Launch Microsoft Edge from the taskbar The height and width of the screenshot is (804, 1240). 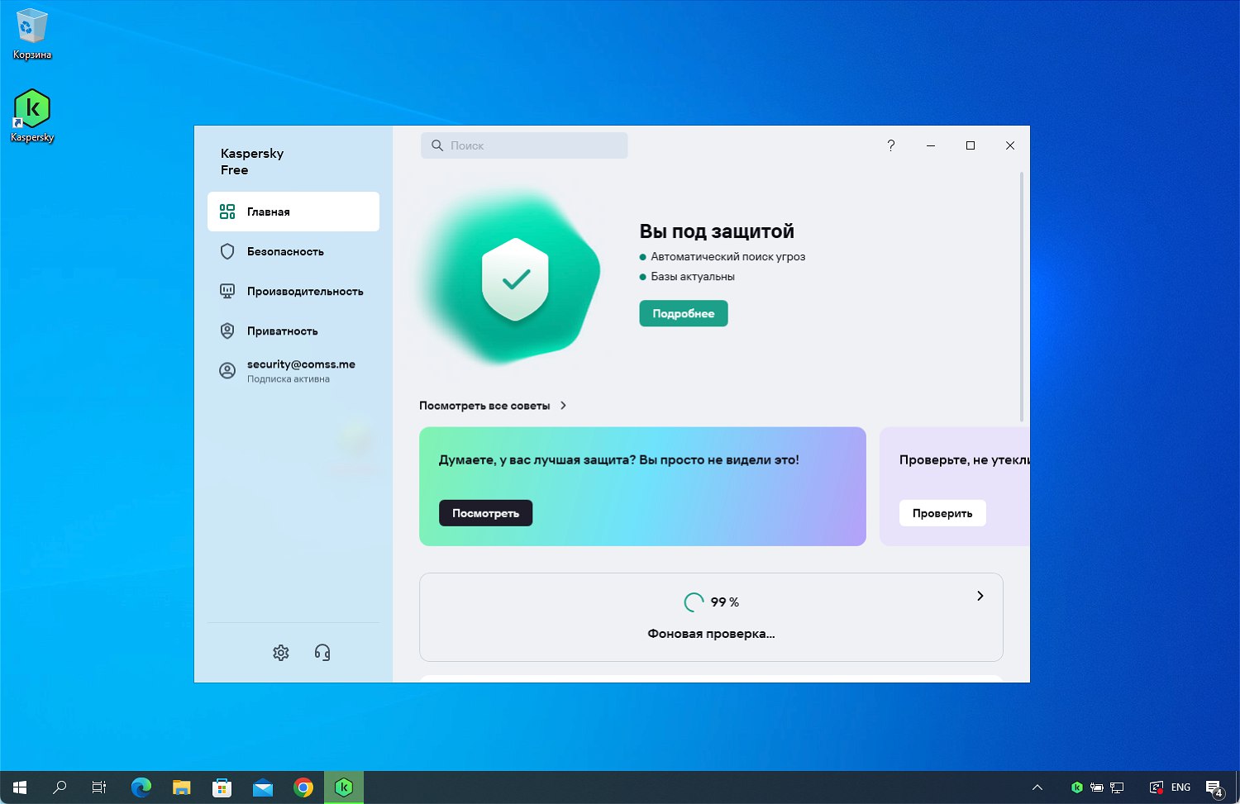coord(141,787)
